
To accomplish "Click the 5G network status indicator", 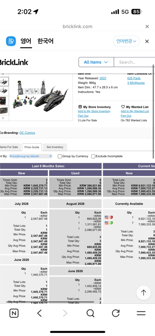I will [125, 12].
